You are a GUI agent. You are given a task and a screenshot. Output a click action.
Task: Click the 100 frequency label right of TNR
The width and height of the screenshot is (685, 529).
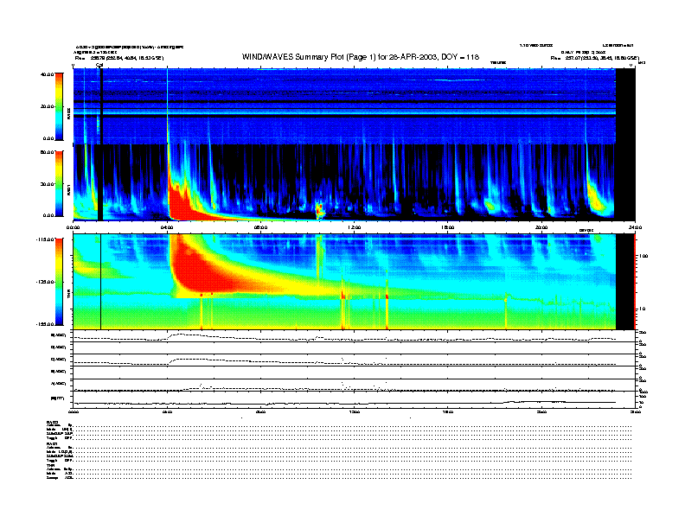pos(643,256)
